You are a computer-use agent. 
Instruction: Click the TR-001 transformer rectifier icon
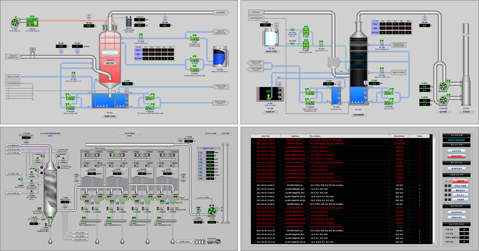pos(129,22)
